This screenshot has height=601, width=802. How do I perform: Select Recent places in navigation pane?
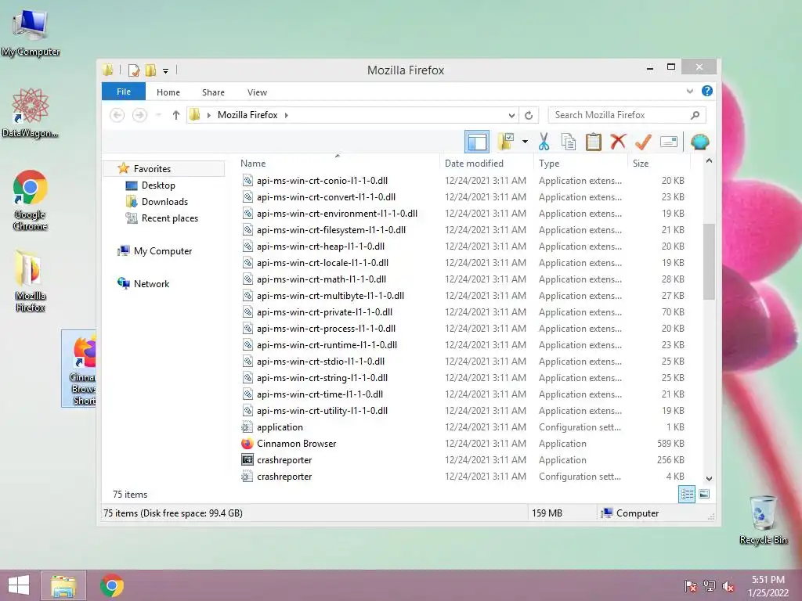click(170, 218)
